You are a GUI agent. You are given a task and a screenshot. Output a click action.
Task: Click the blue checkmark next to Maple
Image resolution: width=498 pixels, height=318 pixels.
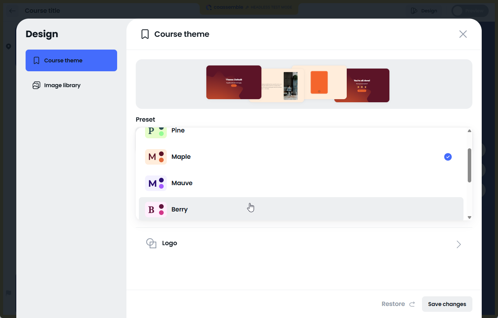tap(448, 157)
